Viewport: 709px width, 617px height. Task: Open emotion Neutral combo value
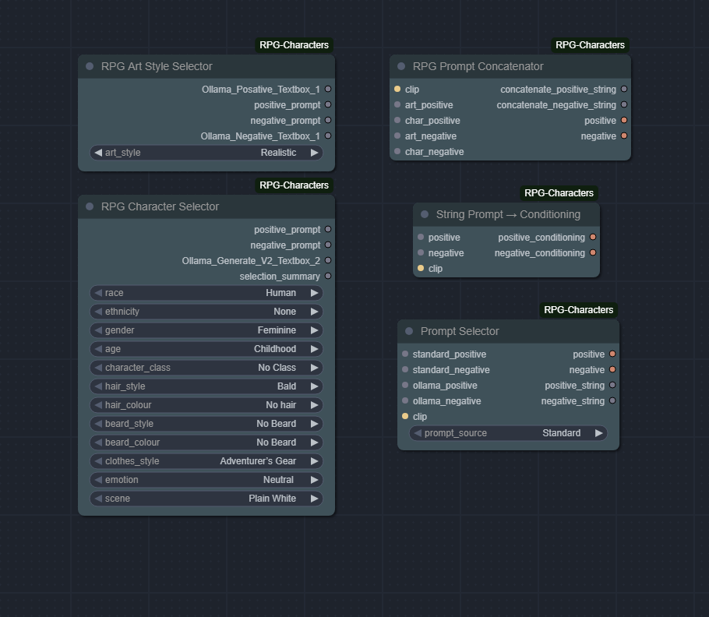[x=278, y=480]
